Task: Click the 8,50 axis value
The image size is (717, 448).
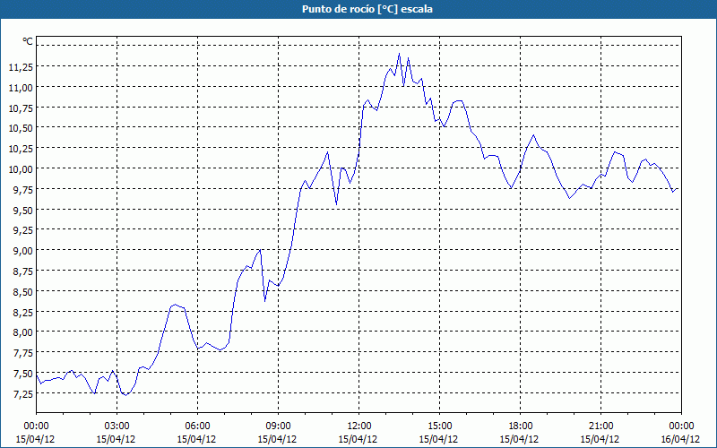Action: 22,292
